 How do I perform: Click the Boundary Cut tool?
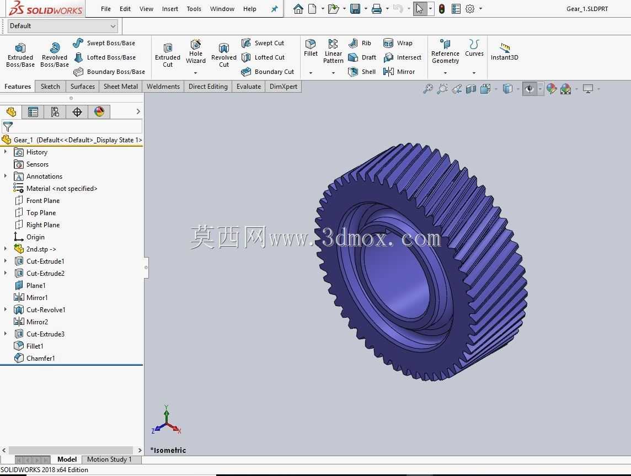tap(267, 72)
